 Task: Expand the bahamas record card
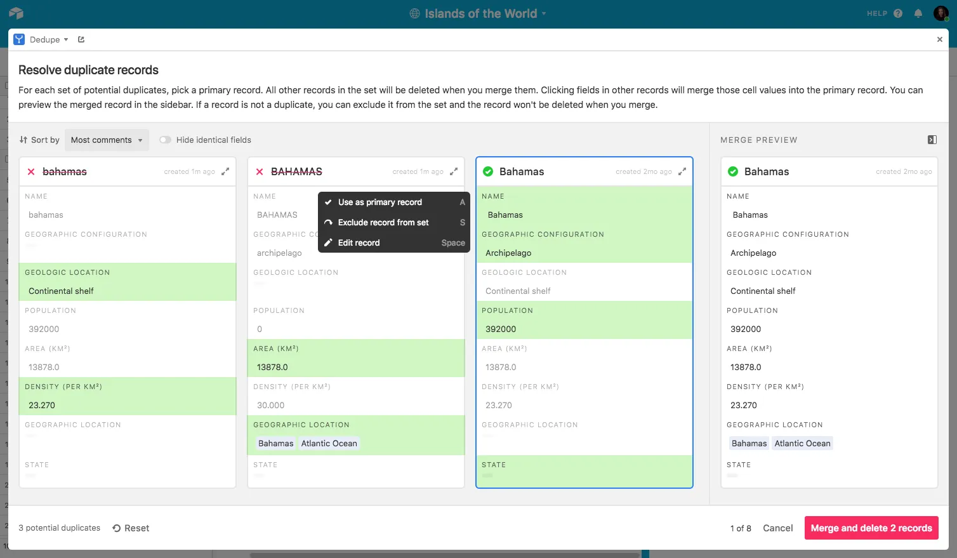(x=225, y=171)
